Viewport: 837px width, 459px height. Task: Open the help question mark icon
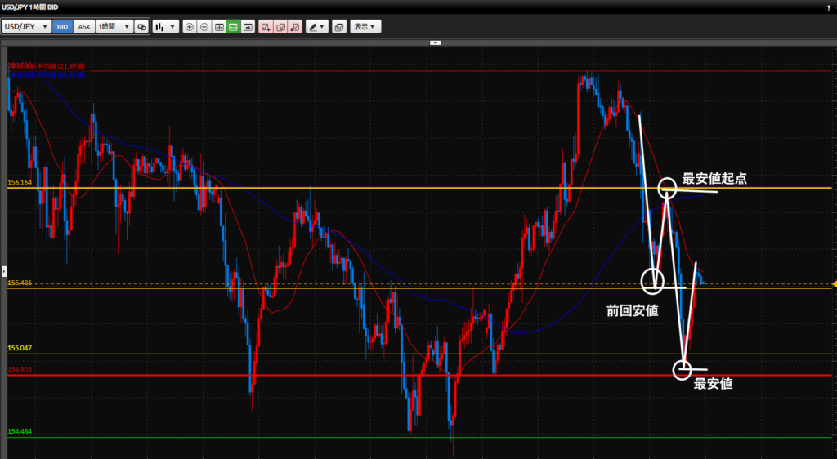tap(829, 7)
